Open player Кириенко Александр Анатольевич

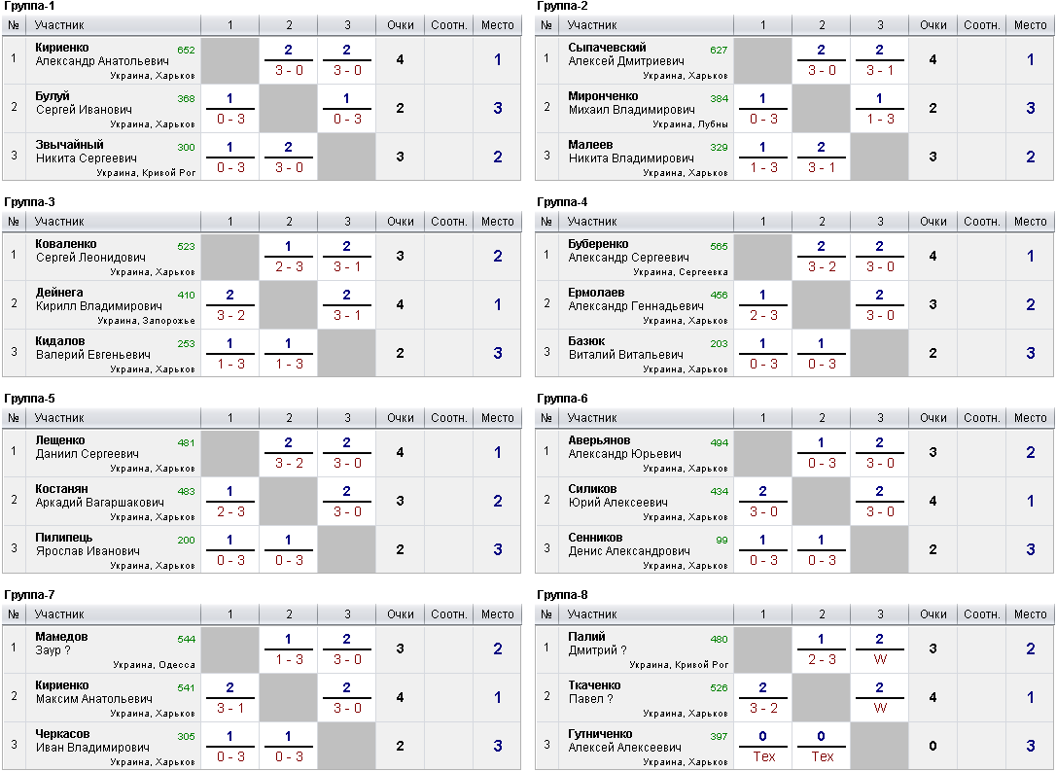click(x=102, y=54)
